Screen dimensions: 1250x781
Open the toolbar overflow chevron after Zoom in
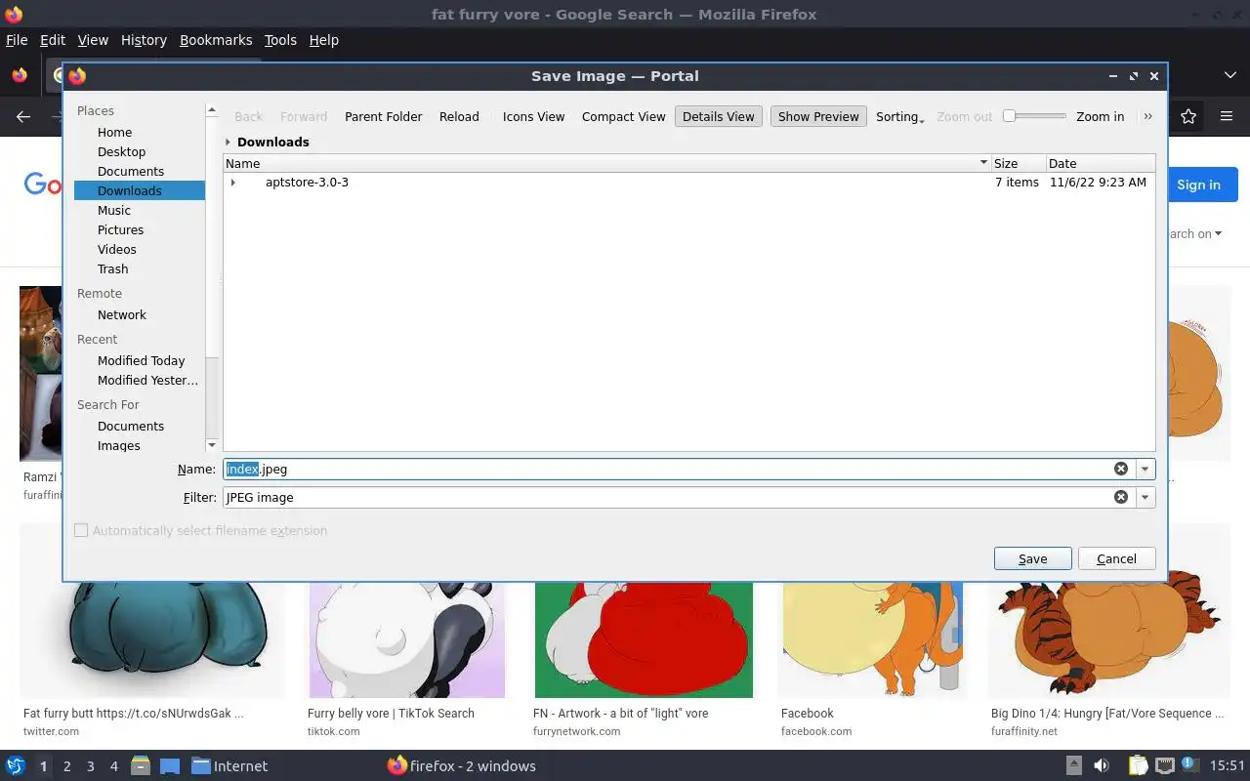click(x=1147, y=116)
